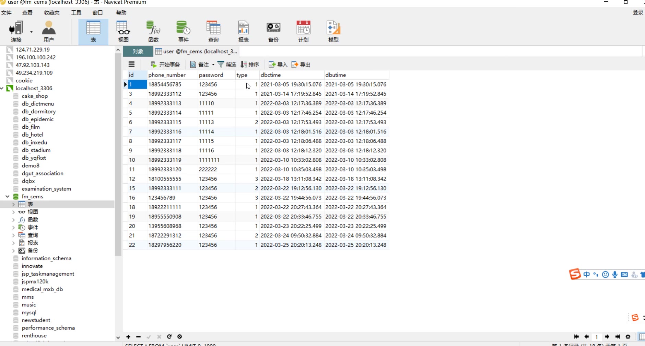
Task: Click the refresh icon in bottom bar
Action: point(169,337)
